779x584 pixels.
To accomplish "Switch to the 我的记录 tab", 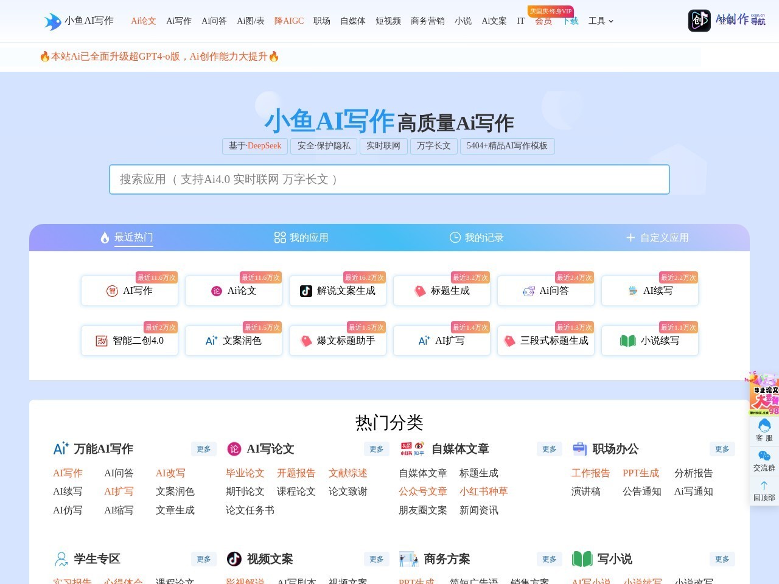I will coord(477,238).
